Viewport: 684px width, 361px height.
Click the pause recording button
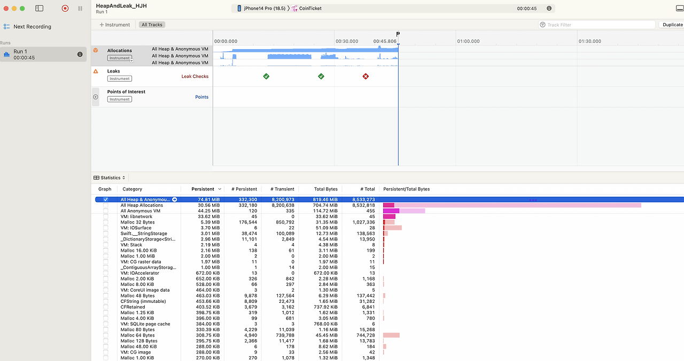80,9
